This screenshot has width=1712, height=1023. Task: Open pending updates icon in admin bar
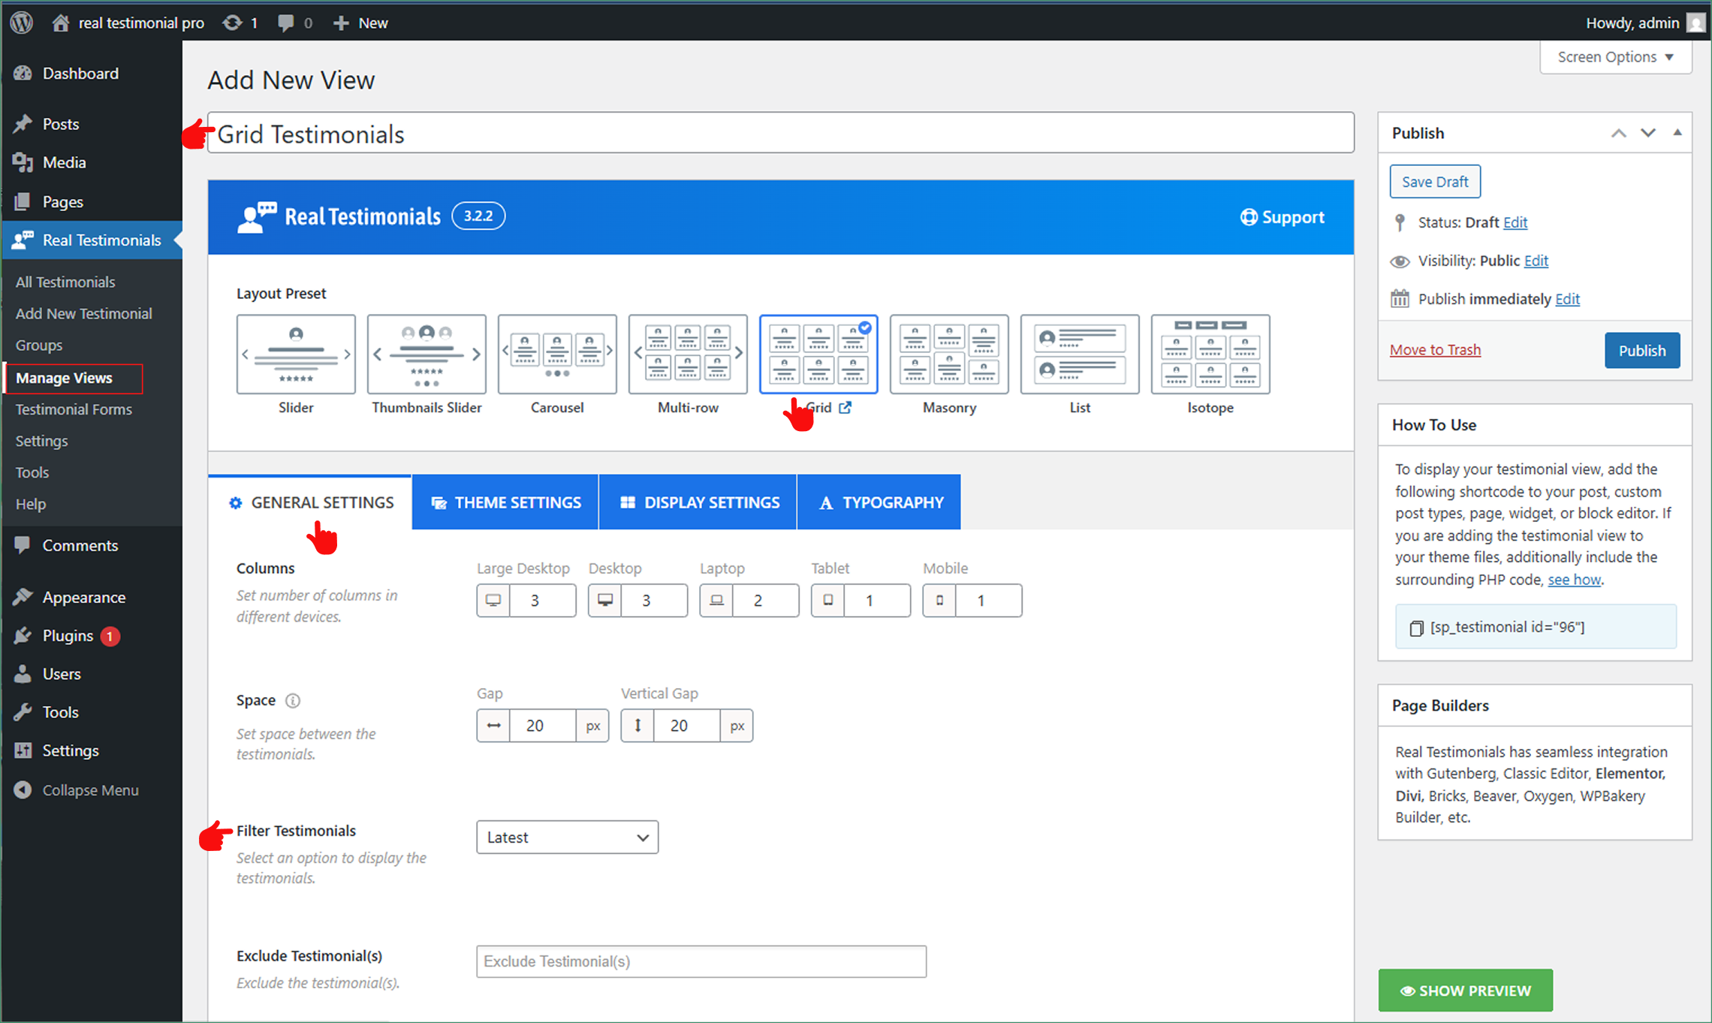point(233,23)
